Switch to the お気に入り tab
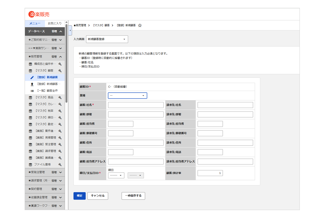The image size is (315, 217). pyautogui.click(x=55, y=24)
